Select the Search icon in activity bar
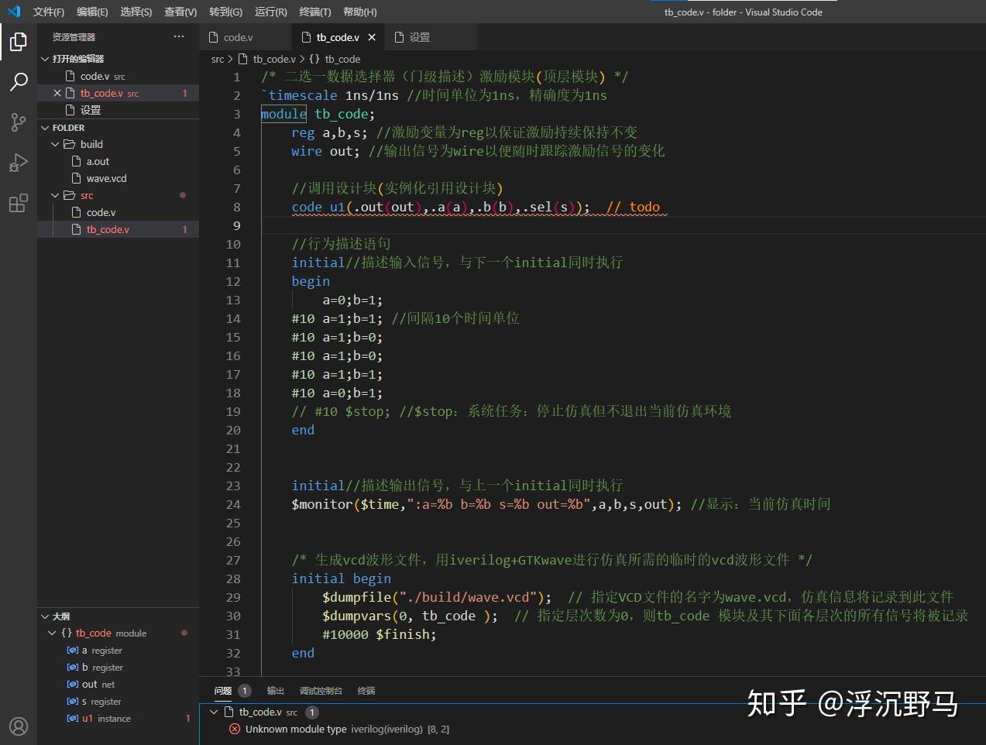Screen dimensions: 986x745 tap(18, 81)
